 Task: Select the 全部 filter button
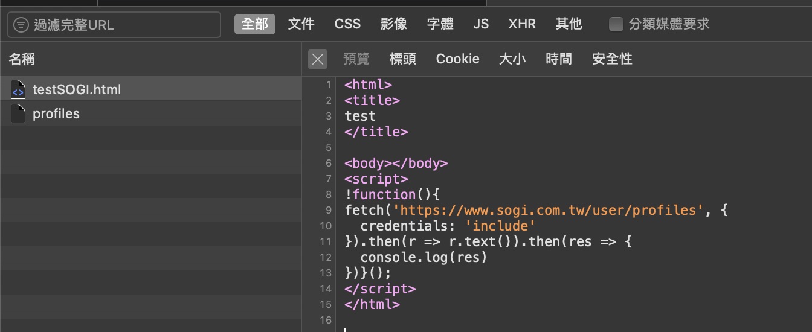[255, 24]
